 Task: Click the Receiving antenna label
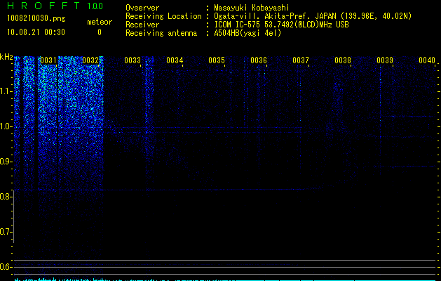(x=161, y=33)
